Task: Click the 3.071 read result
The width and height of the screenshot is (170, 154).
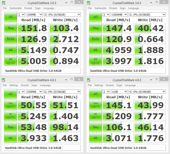Action: point(118,138)
